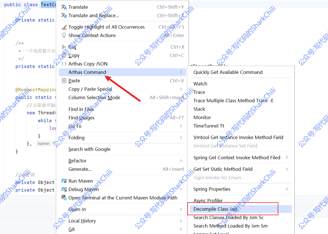Select Arthas Copy JSON

pos(122,64)
